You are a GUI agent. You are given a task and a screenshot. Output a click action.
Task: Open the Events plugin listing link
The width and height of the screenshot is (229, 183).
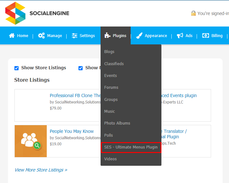[179, 95]
